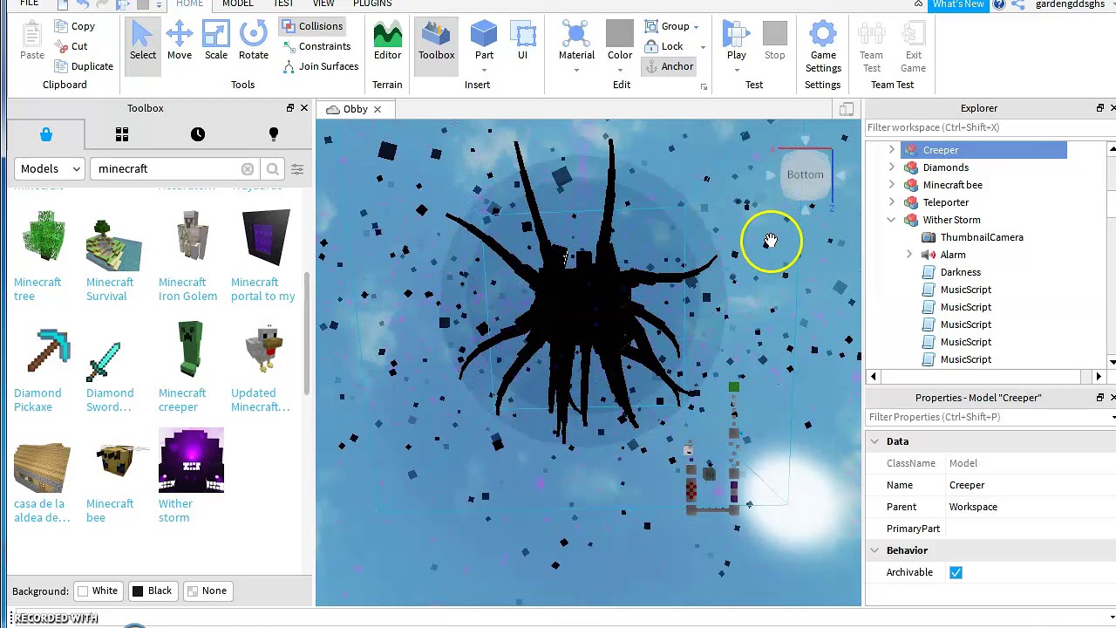Screen dimensions: 1116x628
Task: Click the Play test button
Action: click(737, 42)
